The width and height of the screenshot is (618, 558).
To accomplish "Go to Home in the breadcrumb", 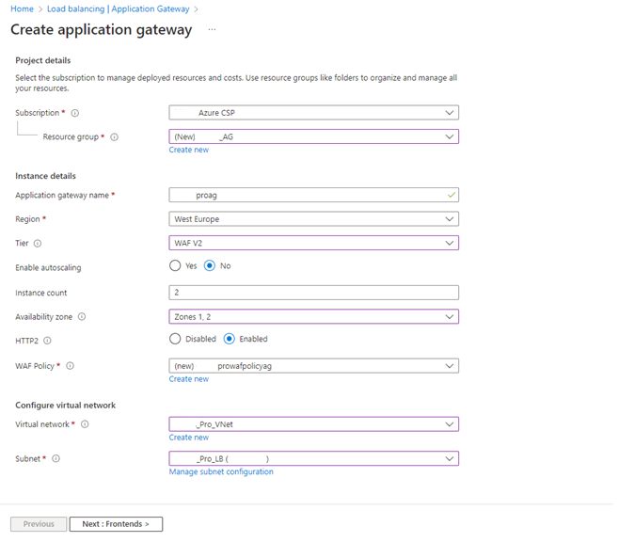I will 22,9.
